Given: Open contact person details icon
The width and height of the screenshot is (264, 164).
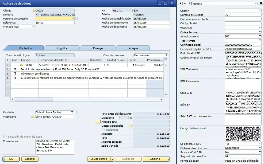Looking at the screenshot, I should pyautogui.click(x=76, y=18).
